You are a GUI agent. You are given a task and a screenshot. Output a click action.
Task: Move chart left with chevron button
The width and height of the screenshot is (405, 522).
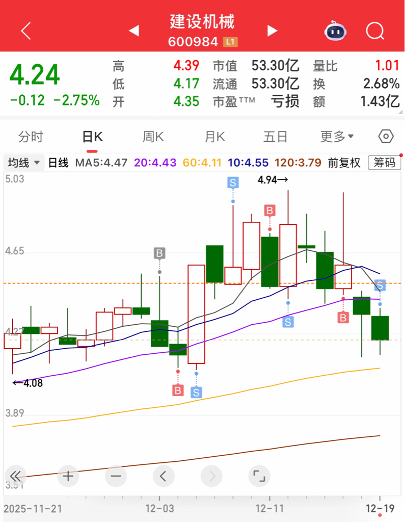pos(164,476)
